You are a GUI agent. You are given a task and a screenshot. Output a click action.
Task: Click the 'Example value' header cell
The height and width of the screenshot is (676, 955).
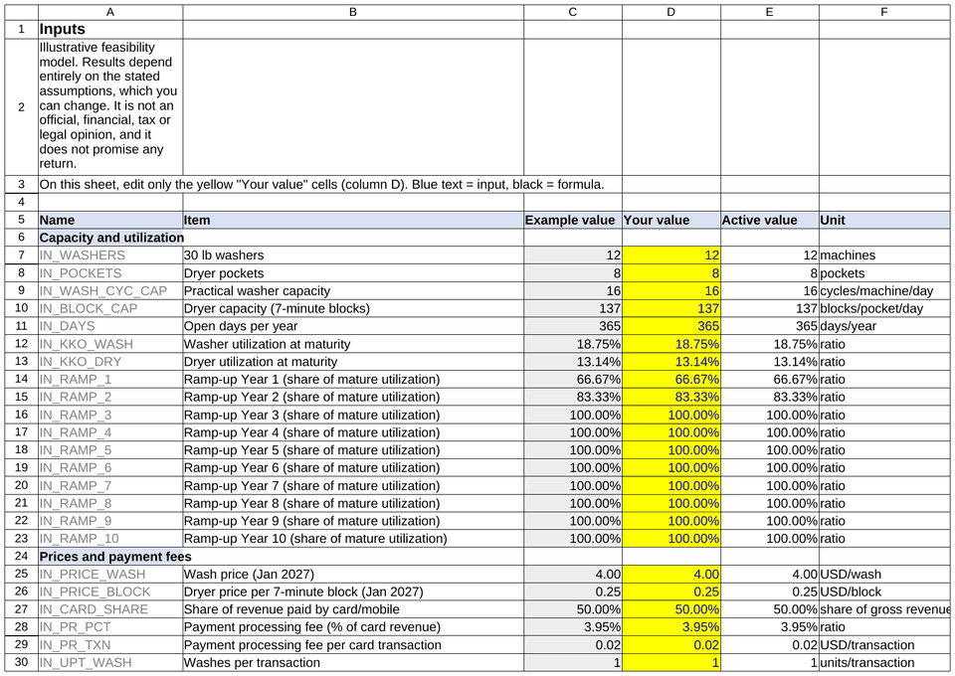click(573, 221)
